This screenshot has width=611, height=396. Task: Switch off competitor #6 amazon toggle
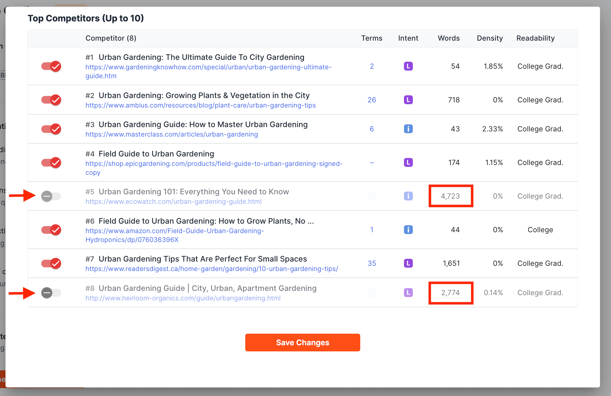(51, 230)
